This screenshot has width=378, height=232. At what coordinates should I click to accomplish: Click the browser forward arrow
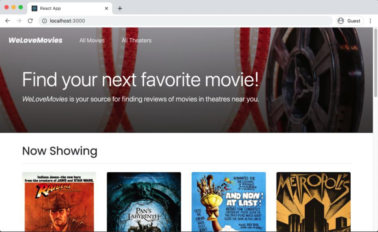(x=19, y=21)
